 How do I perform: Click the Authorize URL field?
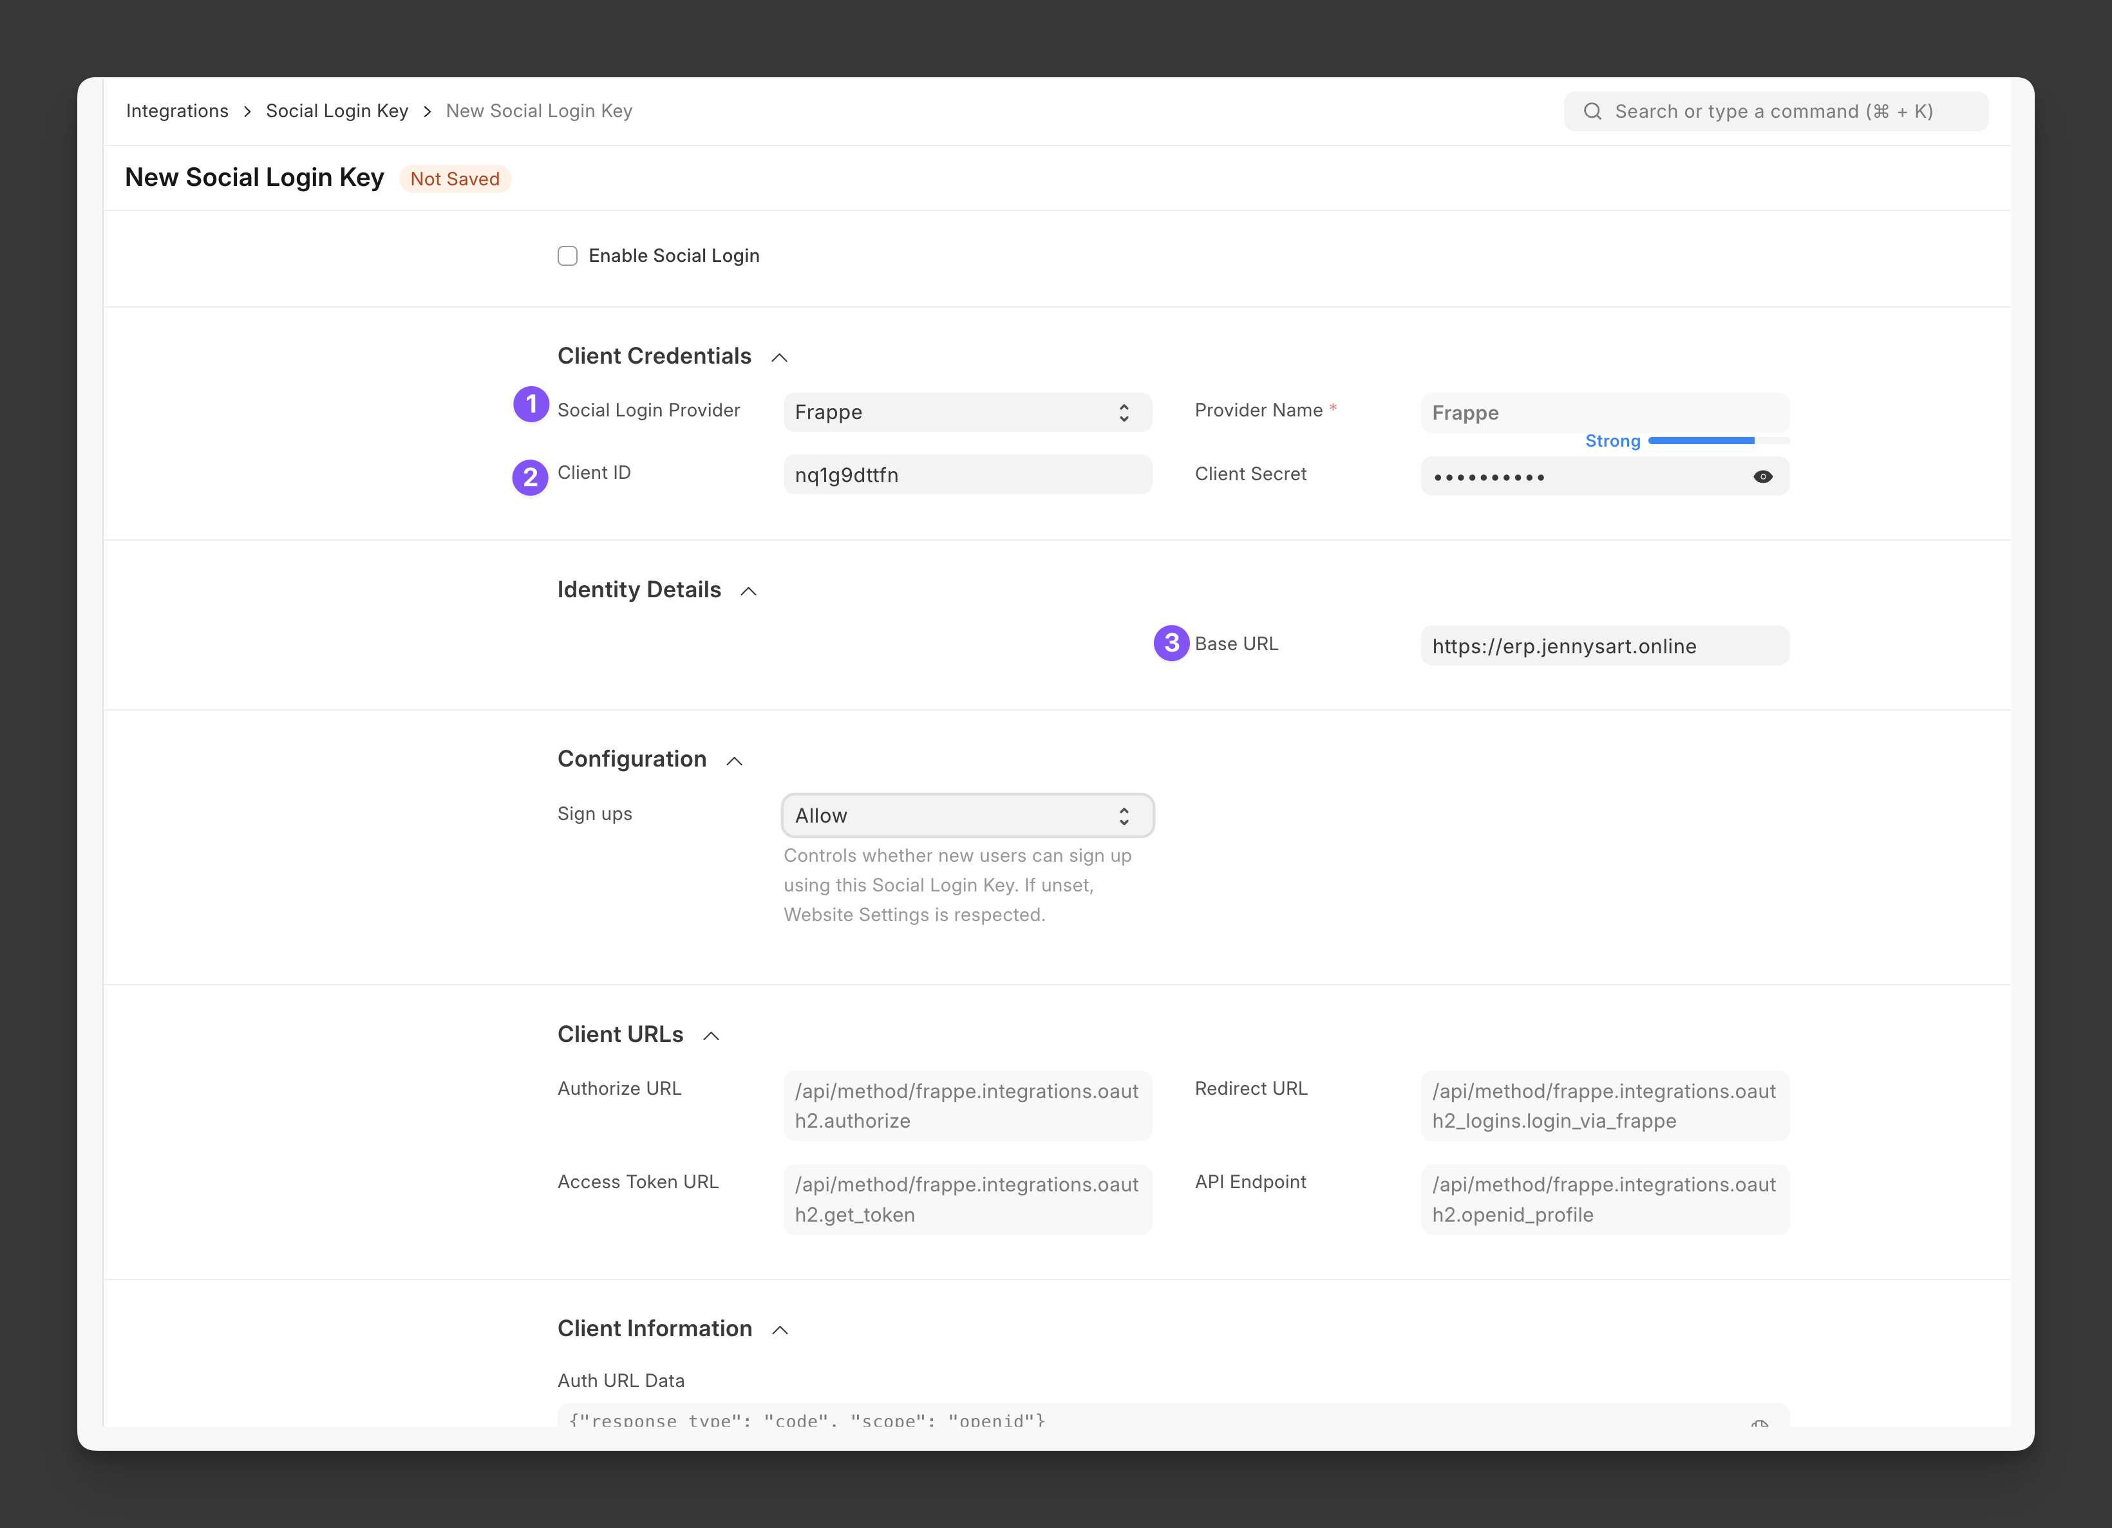[x=968, y=1106]
